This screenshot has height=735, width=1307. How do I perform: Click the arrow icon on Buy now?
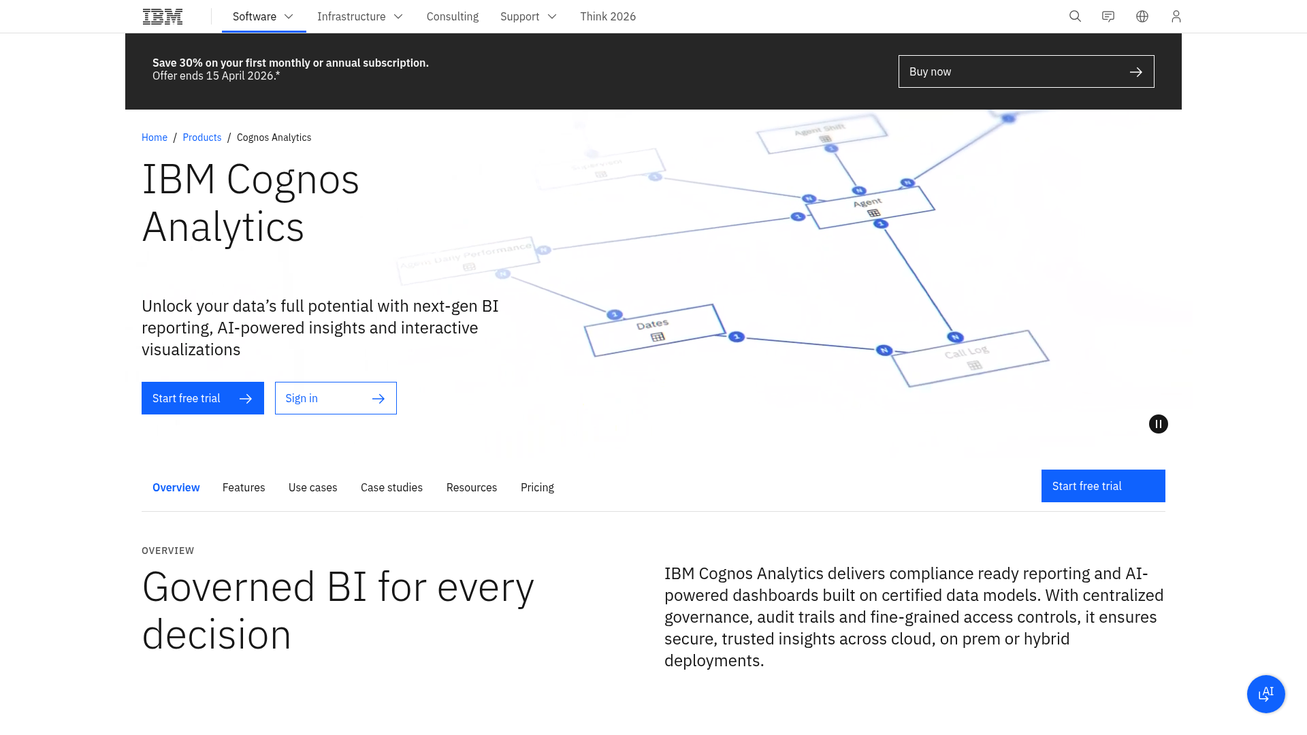[x=1136, y=71]
